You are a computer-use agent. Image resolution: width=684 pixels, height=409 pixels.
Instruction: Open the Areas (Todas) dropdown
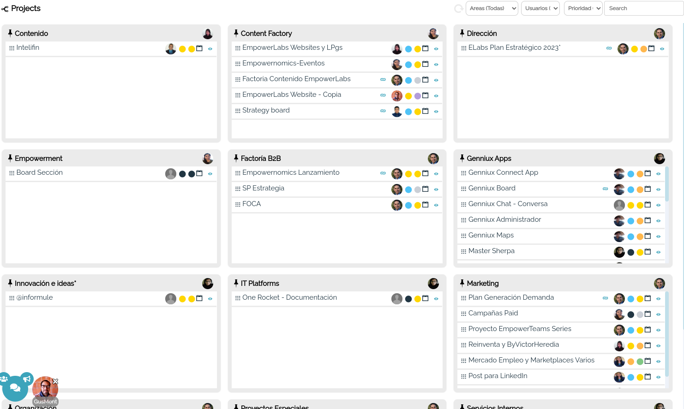[492, 8]
